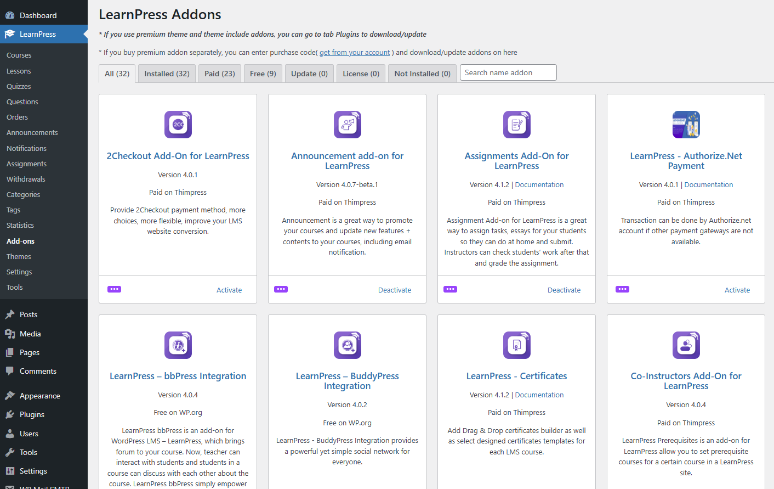Screen dimensions: 774x489
Task: Click the Media icon in sidebar
Action: click(x=10, y=334)
